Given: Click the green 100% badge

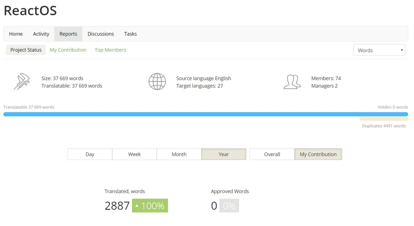Looking at the screenshot, I should (x=150, y=206).
